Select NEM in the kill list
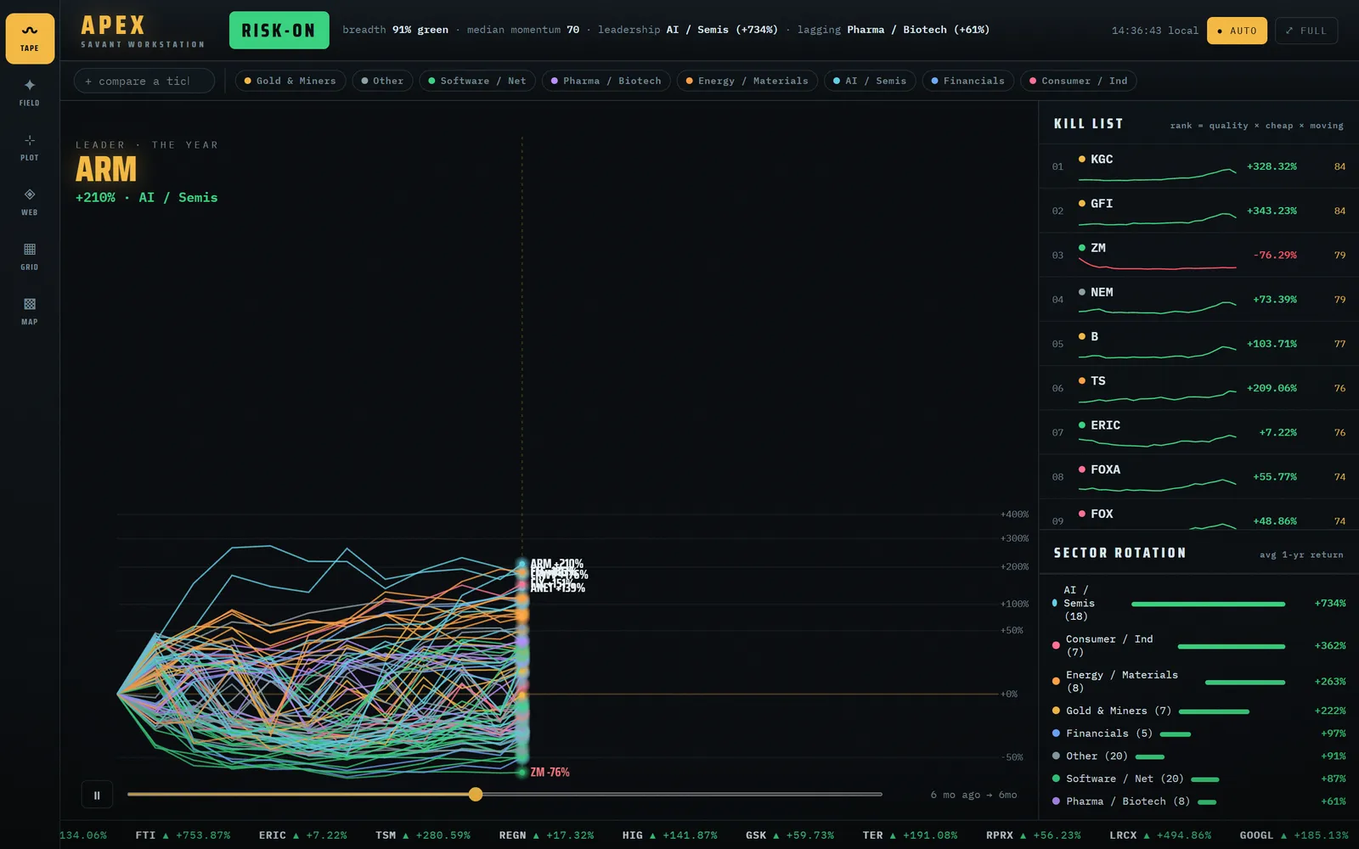 (1199, 299)
